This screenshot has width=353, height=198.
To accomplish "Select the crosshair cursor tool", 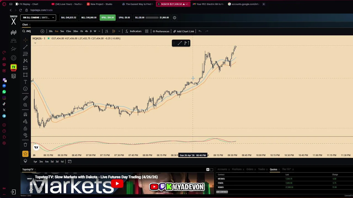I will pyautogui.click(x=25, y=40).
